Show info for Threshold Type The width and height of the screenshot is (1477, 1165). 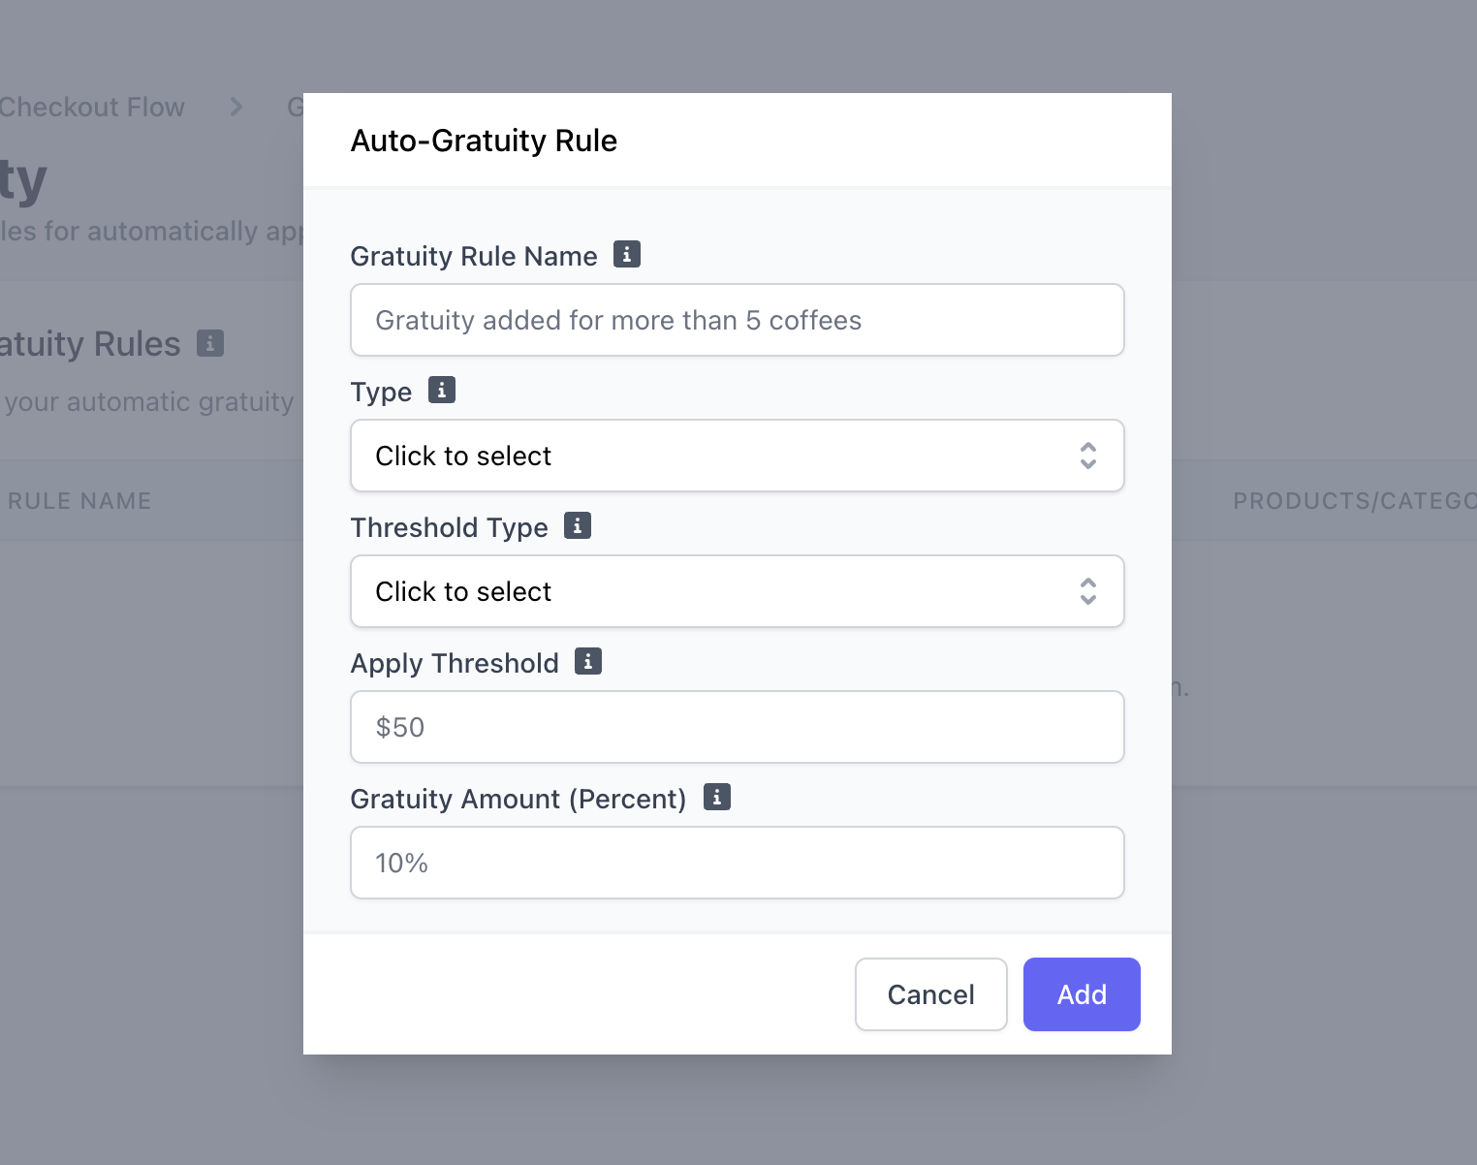(x=578, y=526)
